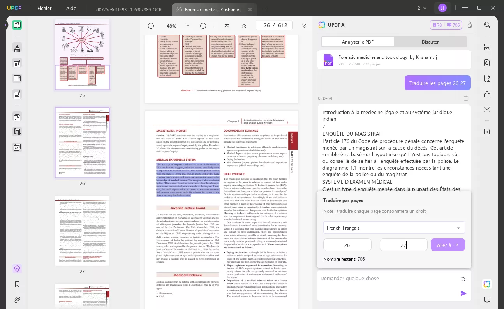Open the Batch/duplicate tool in sidebar
The height and width of the screenshot is (309, 504).
[x=17, y=147]
